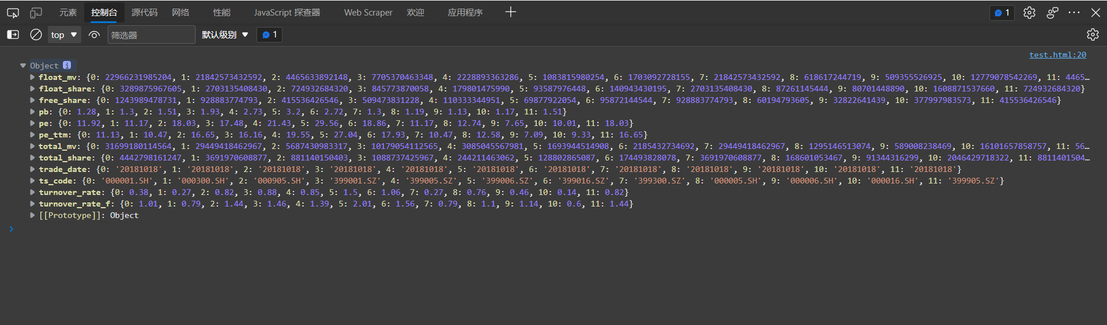Open the 默认级别 log level dropdown
The width and height of the screenshot is (1107, 325).
click(x=225, y=35)
